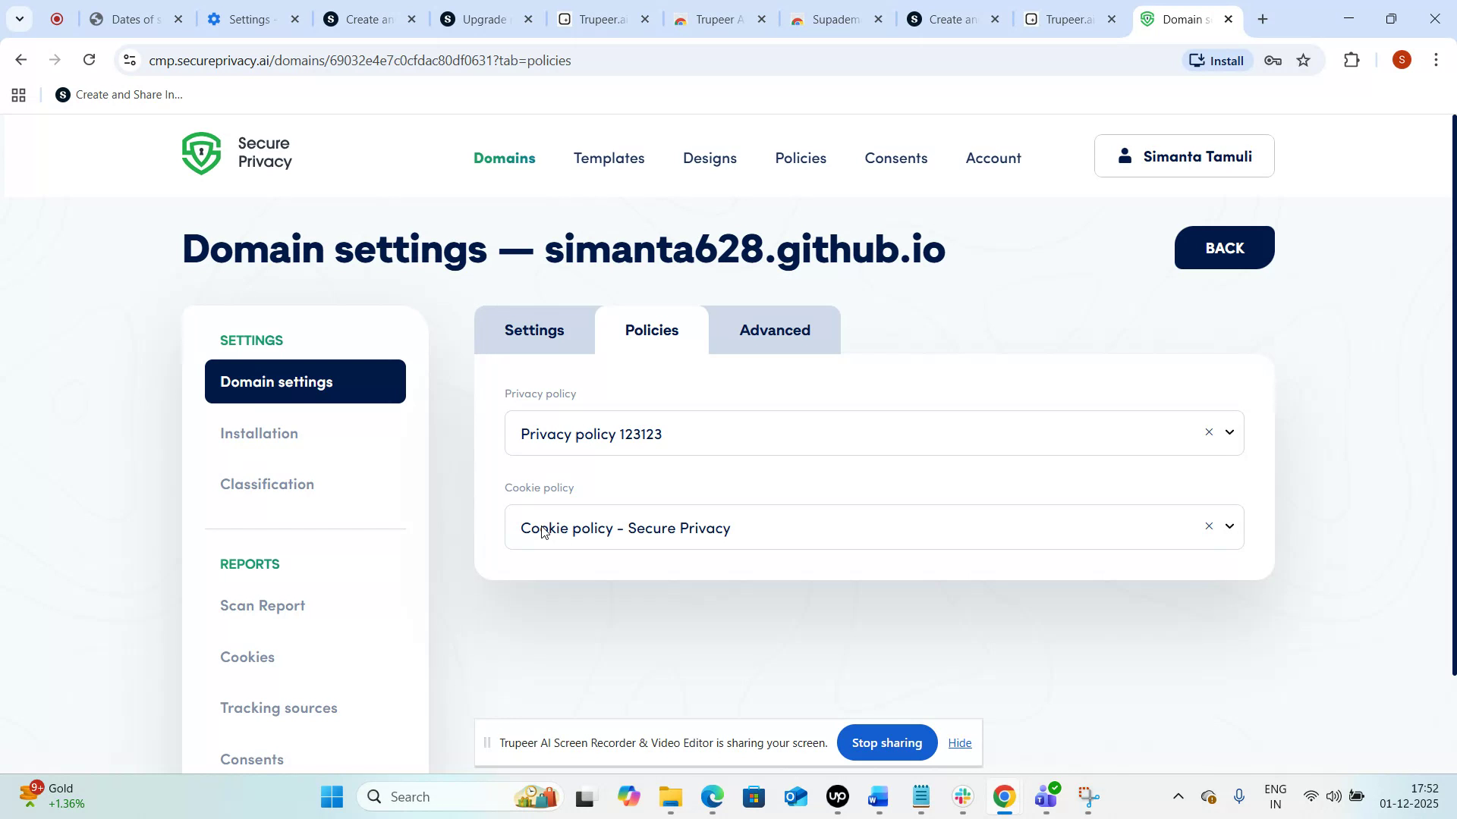1457x819 pixels.
Task: Open the Consents menu item
Action: click(895, 158)
